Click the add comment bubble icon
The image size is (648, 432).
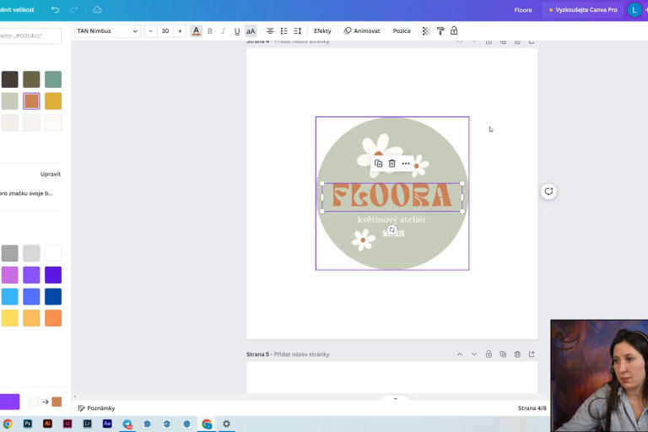click(x=548, y=192)
